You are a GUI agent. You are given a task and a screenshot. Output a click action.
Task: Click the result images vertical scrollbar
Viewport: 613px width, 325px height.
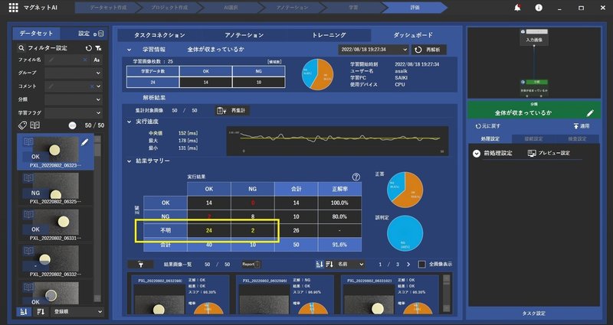[x=447, y=294]
